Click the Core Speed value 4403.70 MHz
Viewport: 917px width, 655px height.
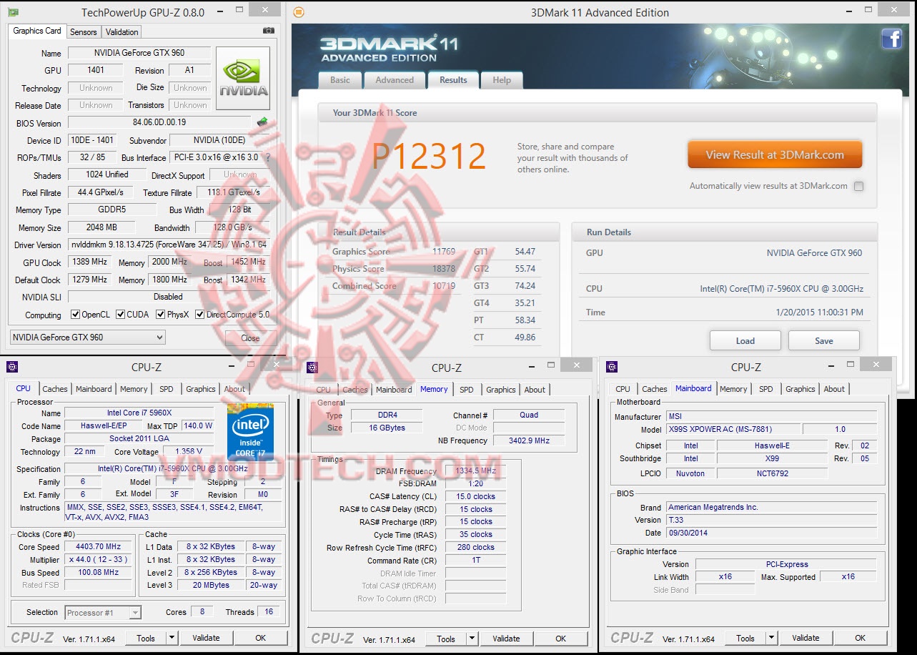click(98, 547)
